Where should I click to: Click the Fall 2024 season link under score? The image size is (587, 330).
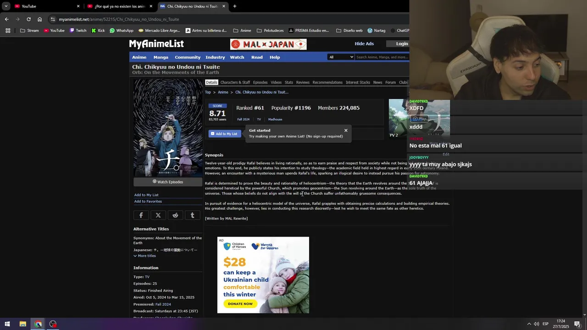pyautogui.click(x=243, y=119)
